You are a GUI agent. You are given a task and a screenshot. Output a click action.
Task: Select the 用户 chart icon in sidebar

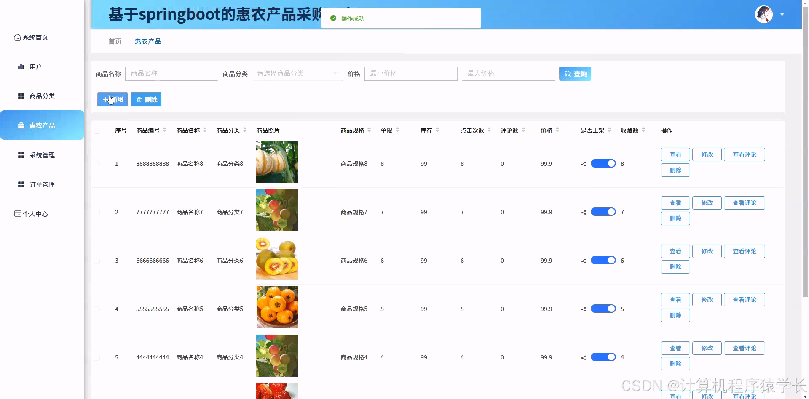point(21,66)
